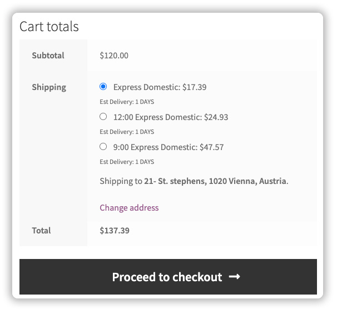The width and height of the screenshot is (337, 309).
Task: Click the bold Vienna, Austria shipping address
Action: 216,181
